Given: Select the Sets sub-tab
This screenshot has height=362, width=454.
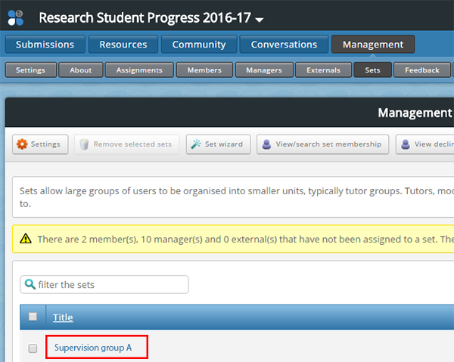Looking at the screenshot, I should point(372,70).
